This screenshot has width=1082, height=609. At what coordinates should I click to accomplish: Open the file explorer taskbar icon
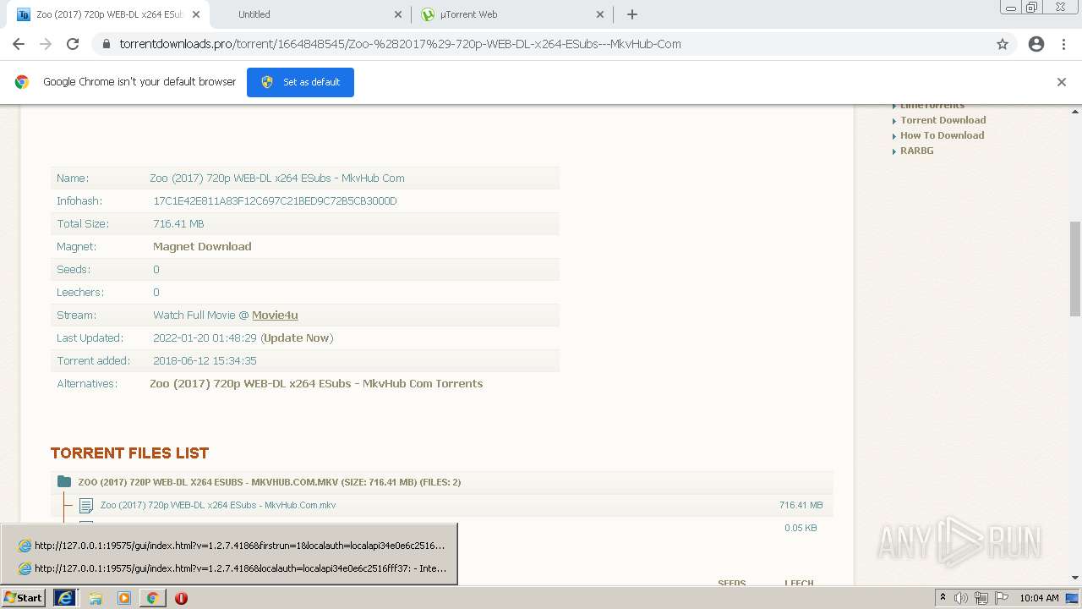(96, 598)
